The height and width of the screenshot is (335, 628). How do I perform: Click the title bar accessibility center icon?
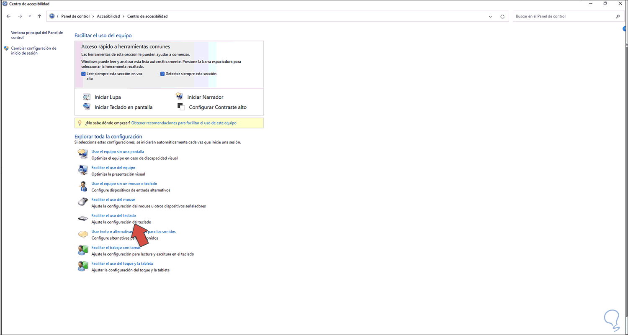5,4
